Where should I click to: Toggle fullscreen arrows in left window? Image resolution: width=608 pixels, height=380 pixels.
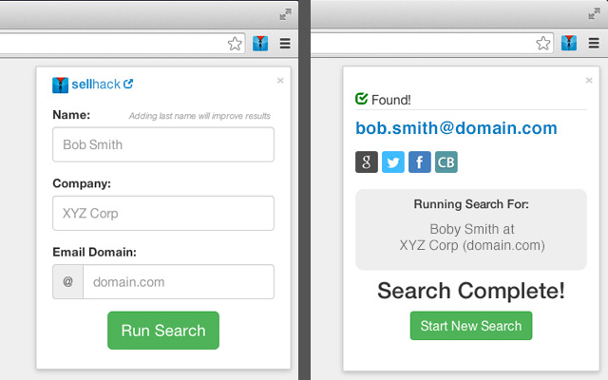[x=286, y=14]
